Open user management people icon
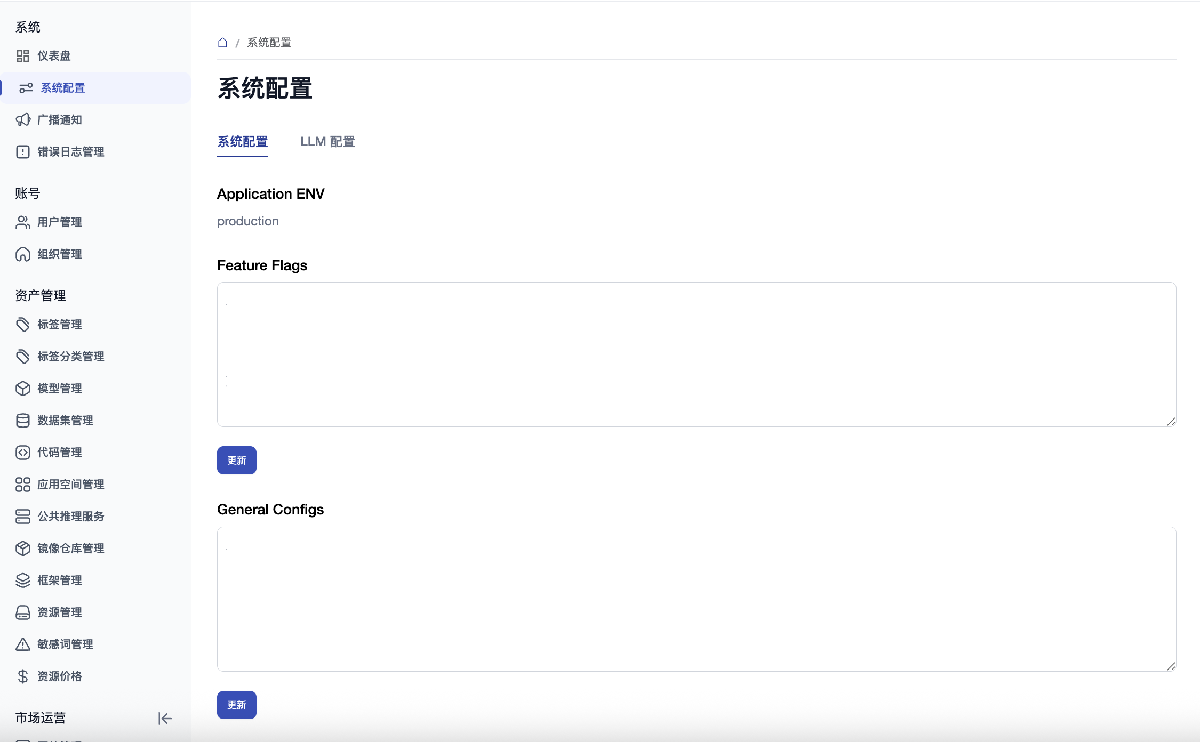Viewport: 1200px width, 742px height. tap(23, 222)
